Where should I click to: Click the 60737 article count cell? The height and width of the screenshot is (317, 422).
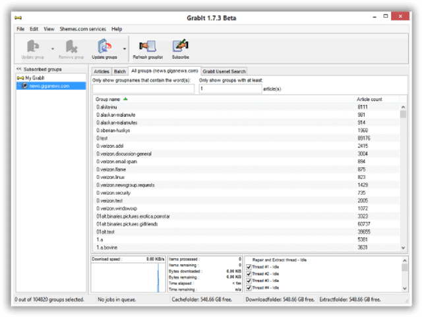point(364,225)
